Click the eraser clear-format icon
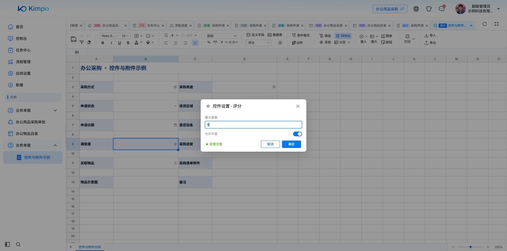This screenshot has width=507, height=251. [x=89, y=42]
